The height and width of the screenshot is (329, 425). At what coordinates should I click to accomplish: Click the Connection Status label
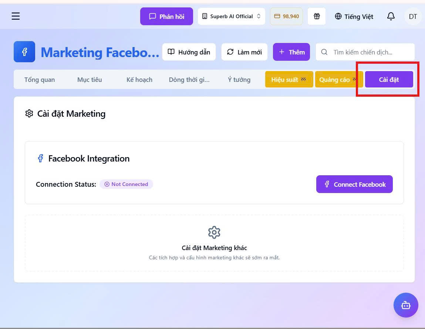click(x=66, y=184)
